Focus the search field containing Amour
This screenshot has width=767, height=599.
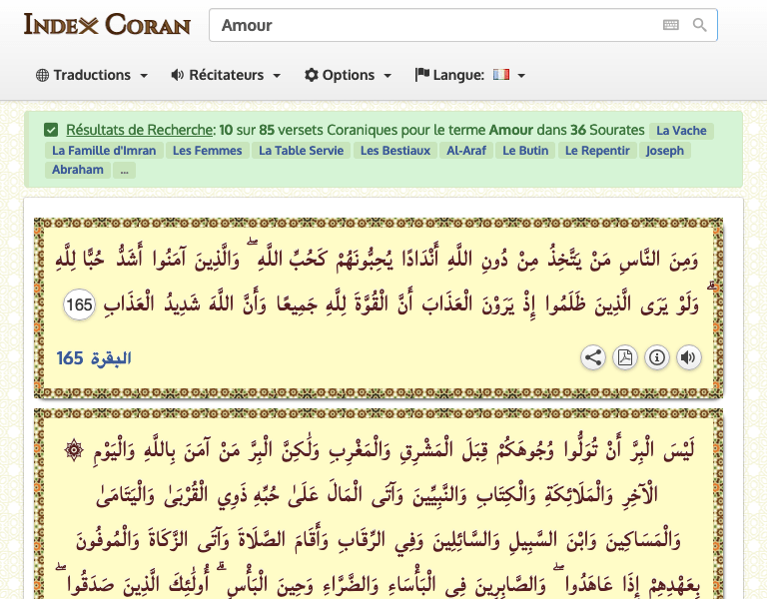[x=429, y=25]
